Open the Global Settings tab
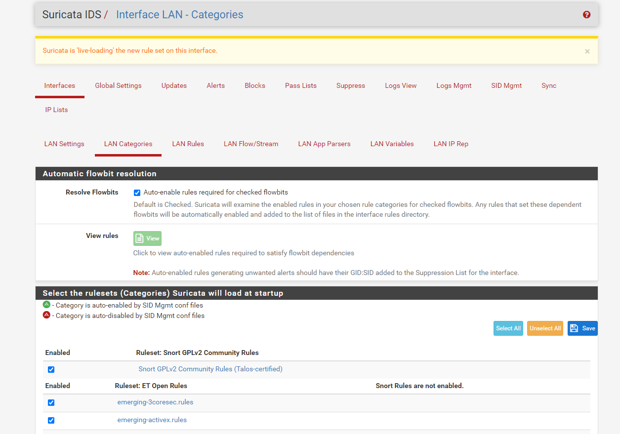 point(118,85)
